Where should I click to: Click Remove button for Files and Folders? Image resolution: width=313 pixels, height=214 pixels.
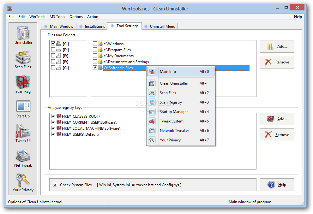click(277, 62)
